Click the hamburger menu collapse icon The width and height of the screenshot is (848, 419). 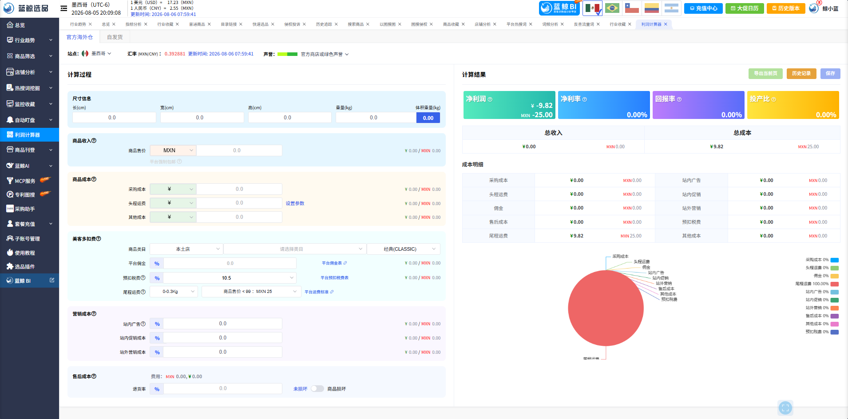click(x=64, y=8)
